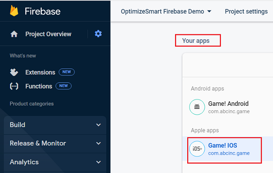Image resolution: width=273 pixels, height=173 pixels.
Task: Expand the Build category
Action: 55,125
